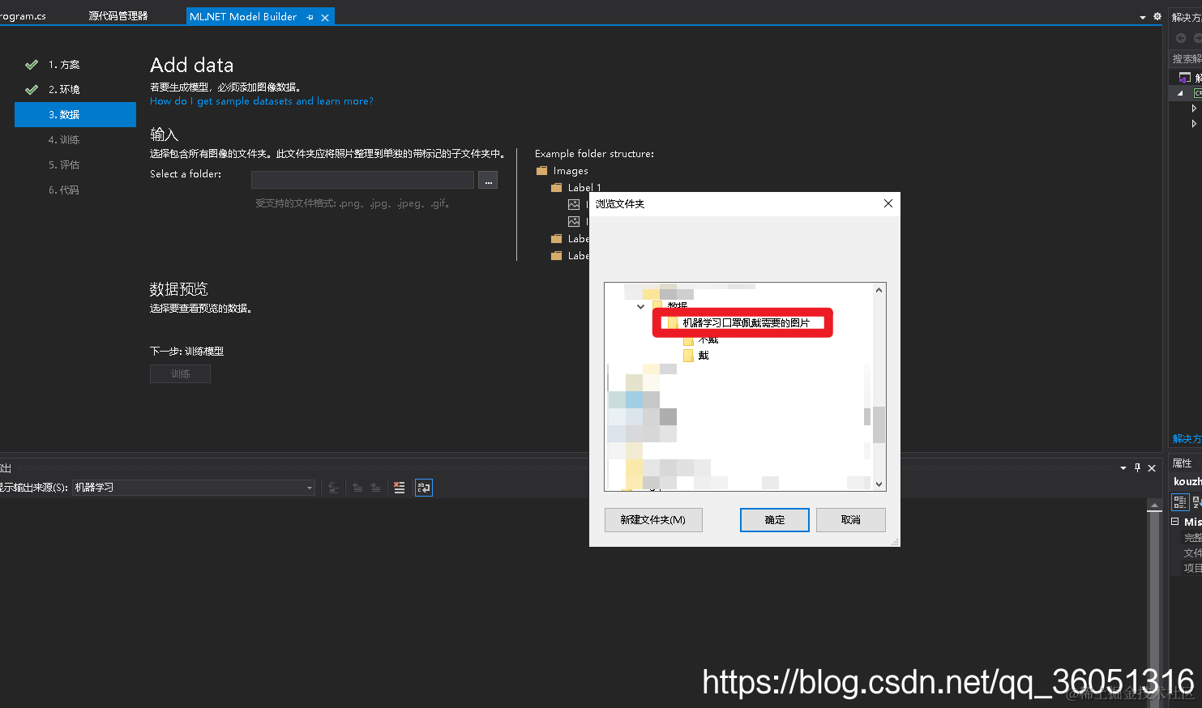Image resolution: width=1202 pixels, height=708 pixels.
Task: Expand second child node under project
Action: tap(1194, 124)
